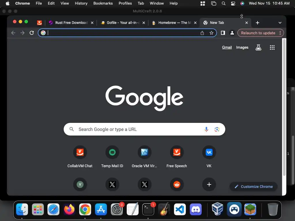
Task: Bookmark this tab with the star icon
Action: coord(211,33)
